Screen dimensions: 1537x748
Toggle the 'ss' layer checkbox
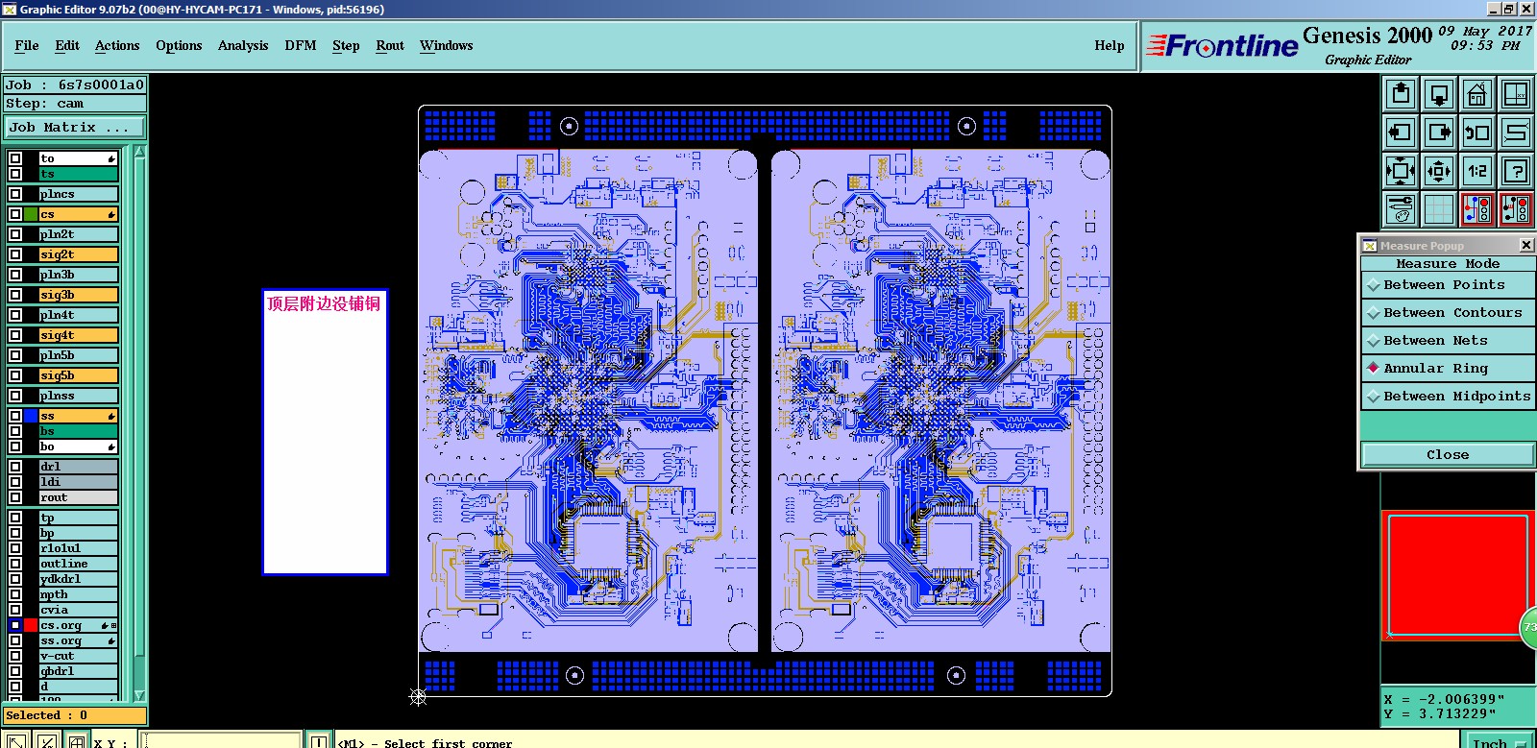(x=14, y=416)
